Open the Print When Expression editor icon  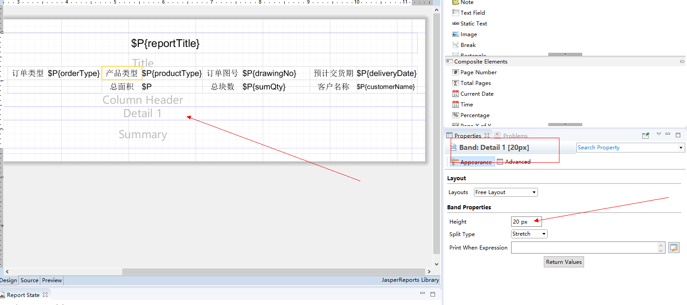[x=674, y=247]
